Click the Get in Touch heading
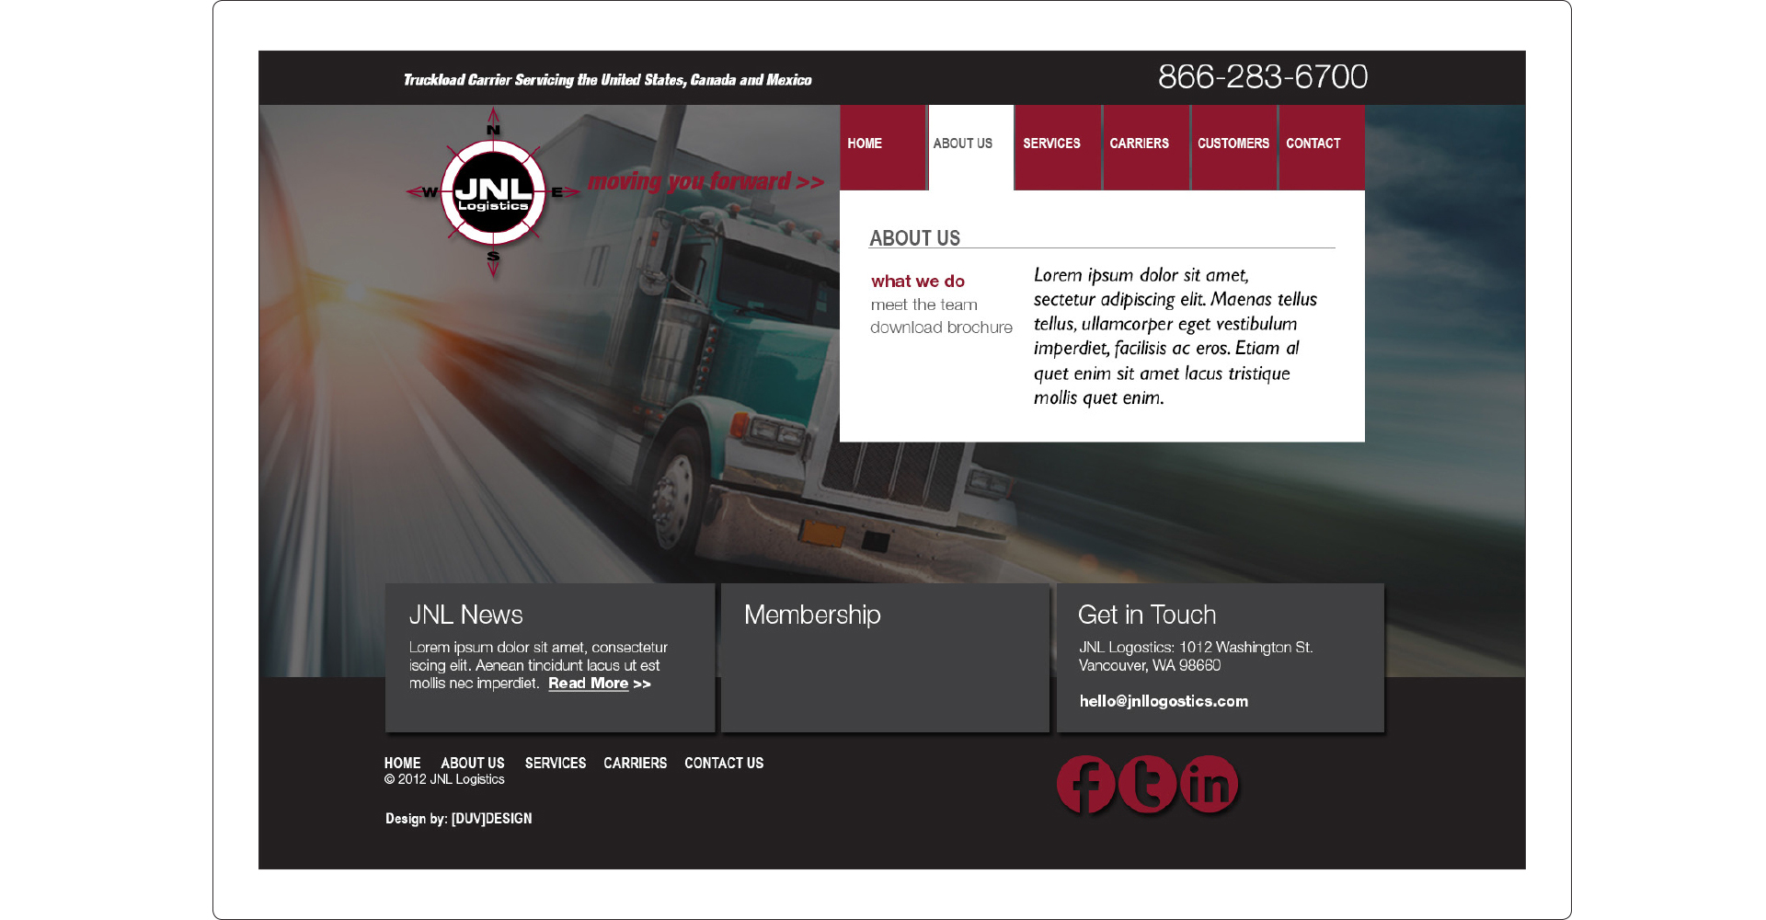Viewport: 1766px width, 920px height. pyautogui.click(x=1147, y=615)
